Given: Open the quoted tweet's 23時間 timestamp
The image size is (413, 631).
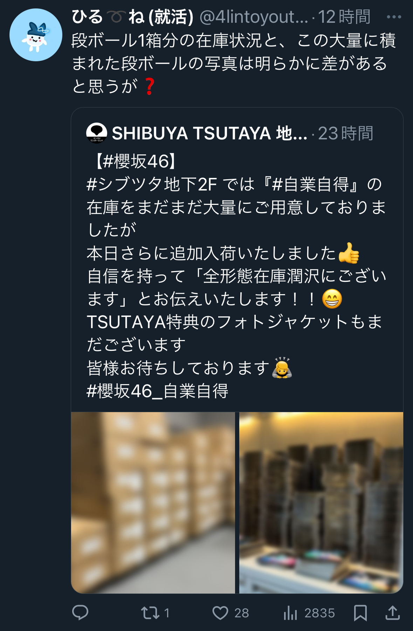Looking at the screenshot, I should click(x=346, y=133).
